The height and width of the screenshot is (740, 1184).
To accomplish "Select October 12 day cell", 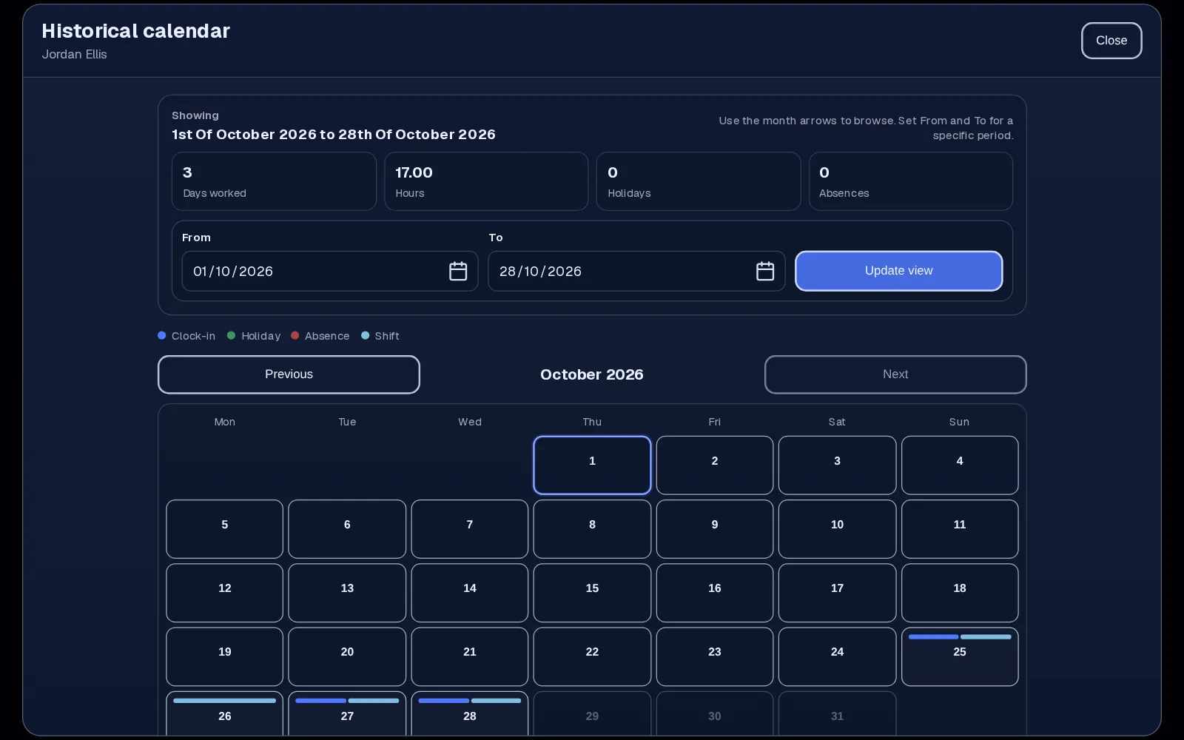I will 225,593.
